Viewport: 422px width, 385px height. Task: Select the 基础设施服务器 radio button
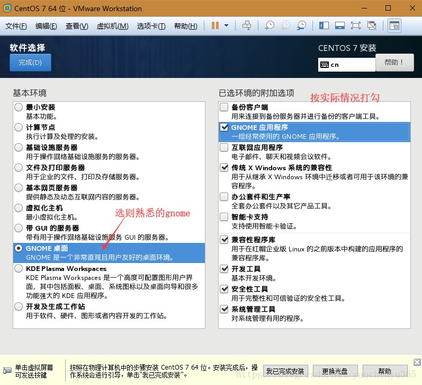click(x=19, y=147)
